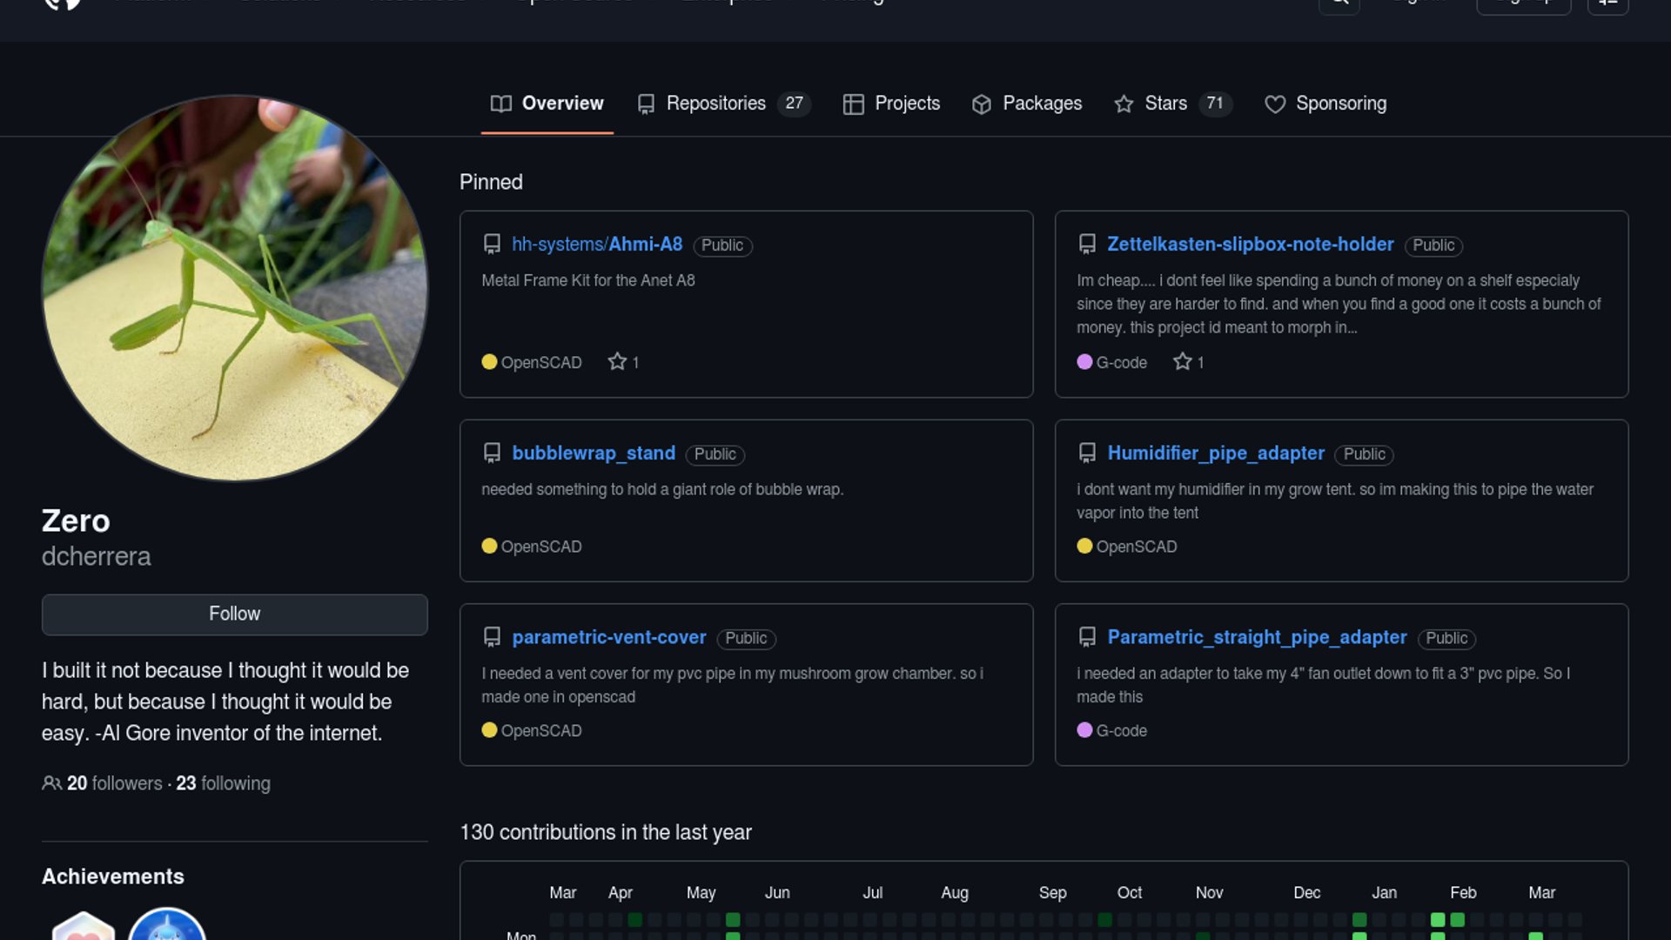Open the Humidifier_pipe_adapter repository link
Viewport: 1671px width, 940px height.
tap(1216, 453)
